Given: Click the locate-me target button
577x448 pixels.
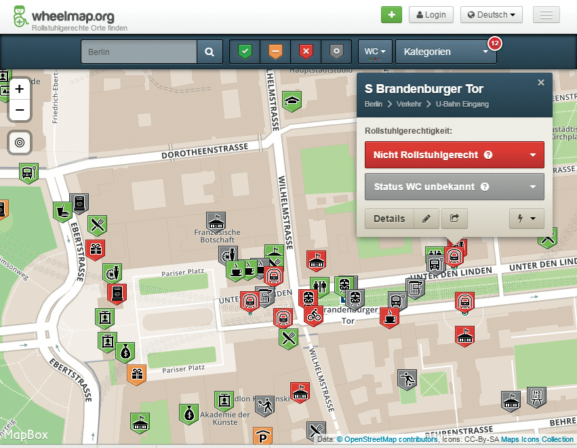Looking at the screenshot, I should 19,143.
